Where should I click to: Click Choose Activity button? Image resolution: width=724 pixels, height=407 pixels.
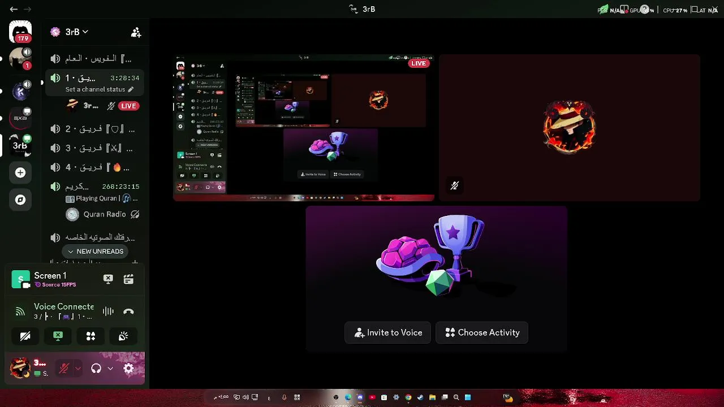[482, 333]
